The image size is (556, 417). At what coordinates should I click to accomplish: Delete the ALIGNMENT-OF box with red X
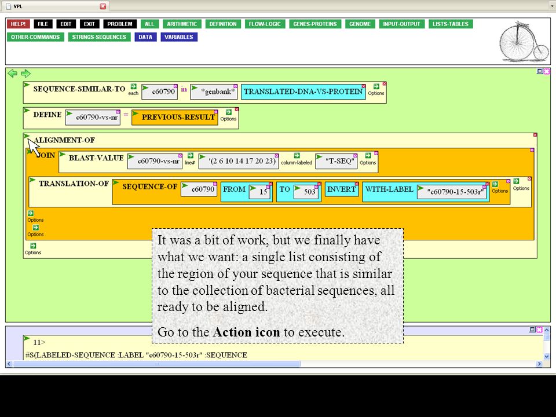click(x=535, y=135)
